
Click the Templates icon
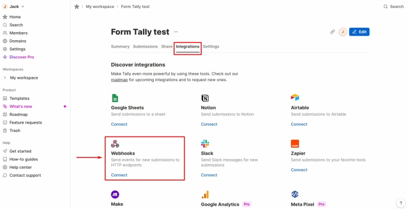tap(5, 99)
